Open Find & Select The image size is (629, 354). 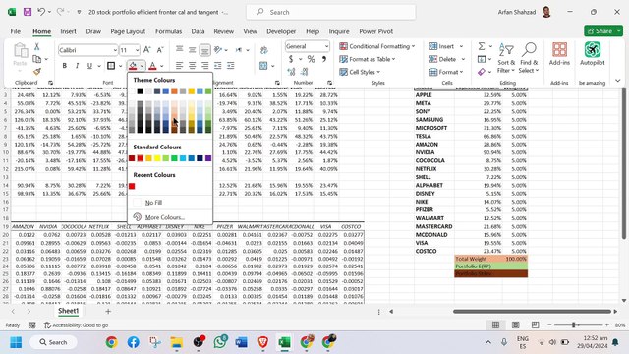click(529, 58)
